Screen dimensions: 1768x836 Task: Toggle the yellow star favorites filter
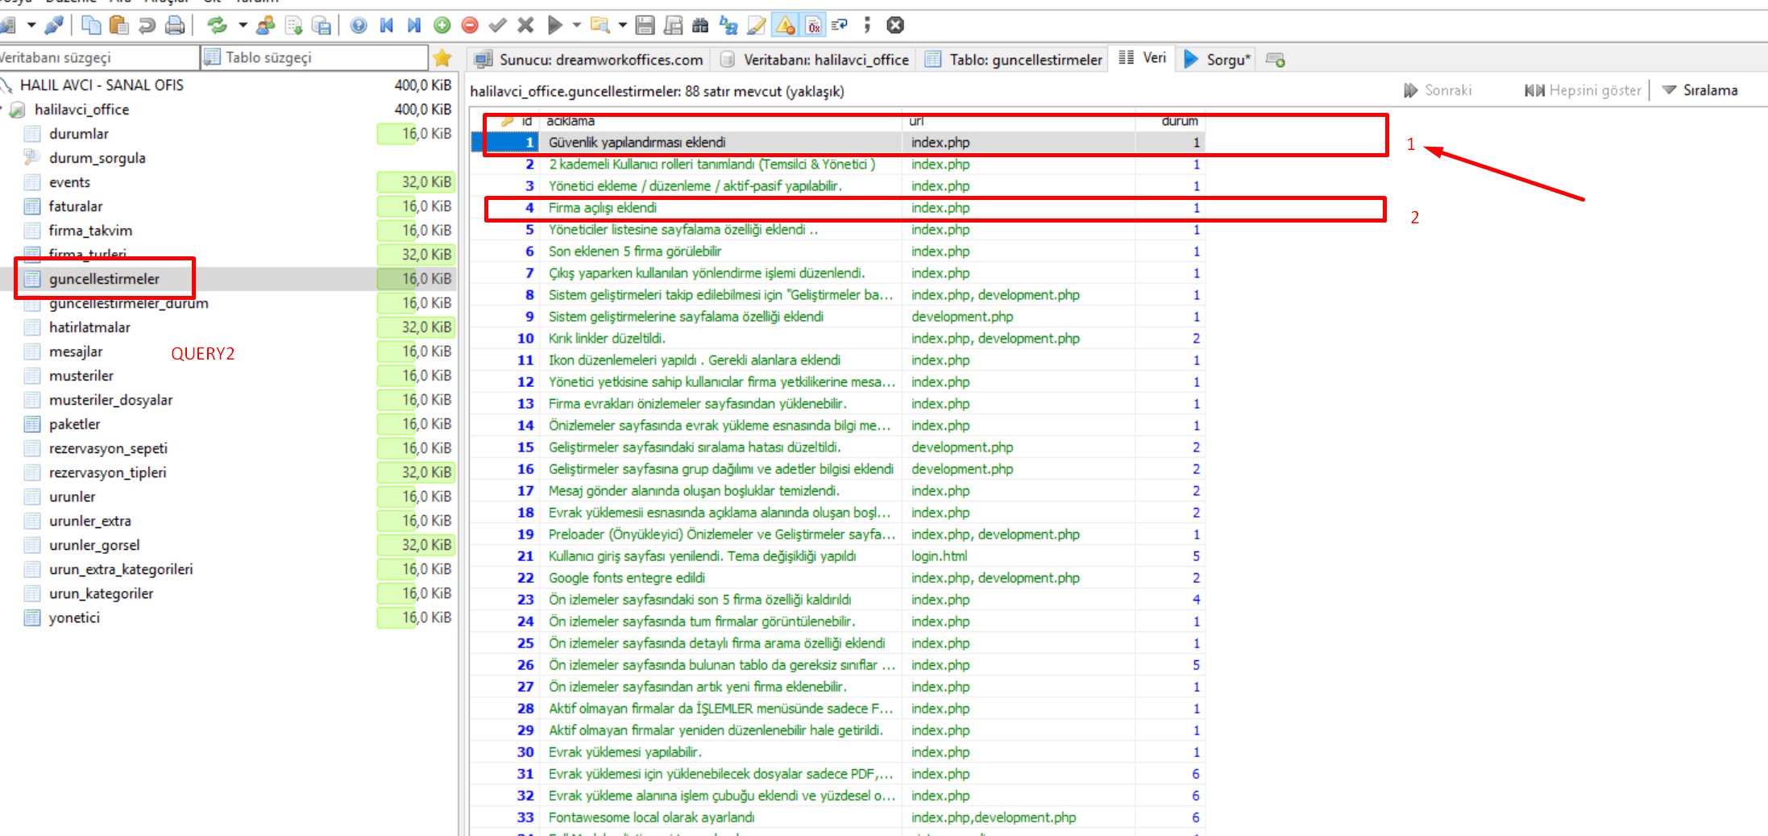442,58
